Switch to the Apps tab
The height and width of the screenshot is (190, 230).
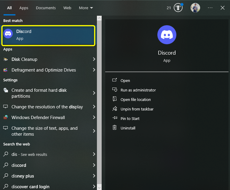(24, 8)
